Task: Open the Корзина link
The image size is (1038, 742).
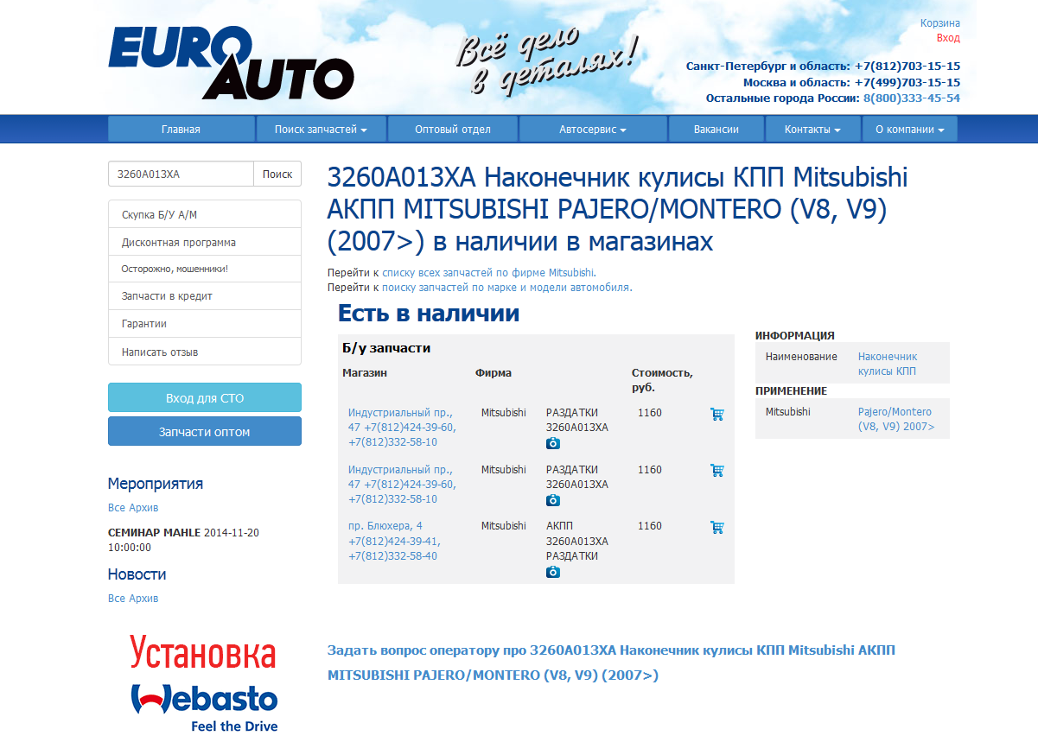Action: tap(940, 23)
